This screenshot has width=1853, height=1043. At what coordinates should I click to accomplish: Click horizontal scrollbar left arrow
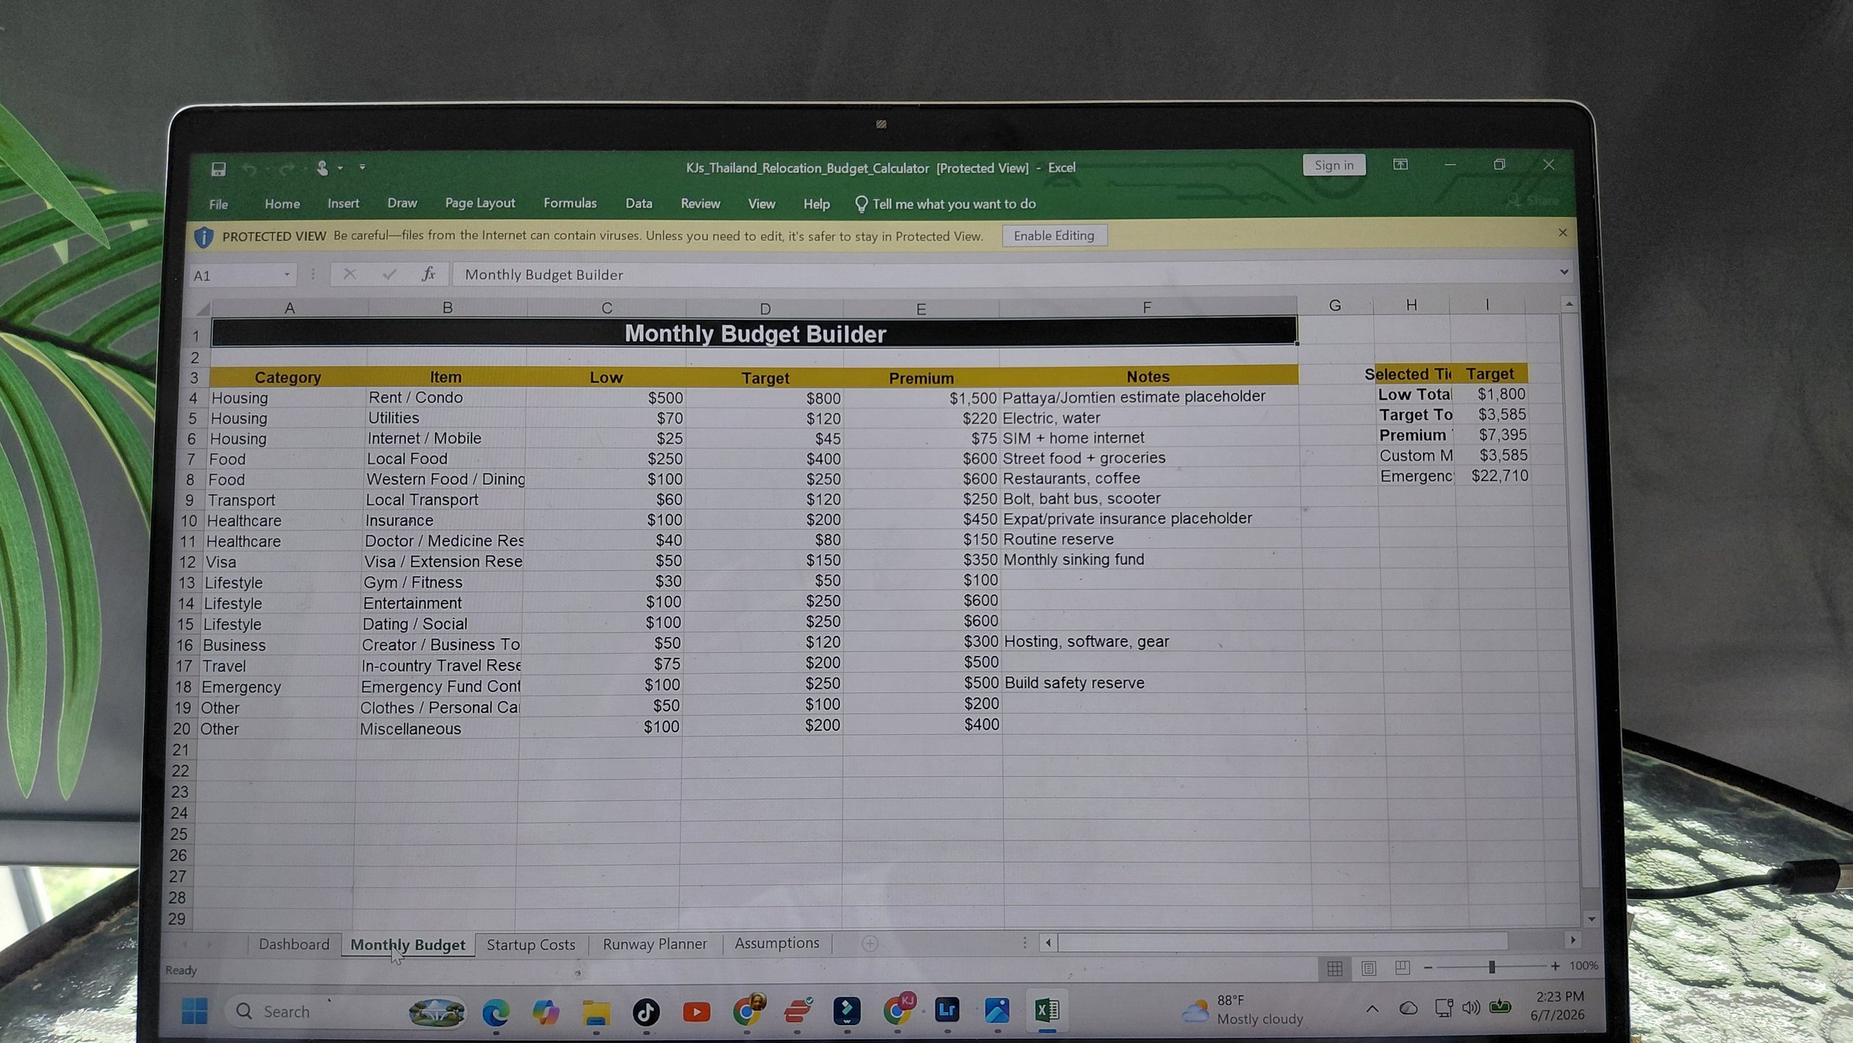click(x=1048, y=943)
